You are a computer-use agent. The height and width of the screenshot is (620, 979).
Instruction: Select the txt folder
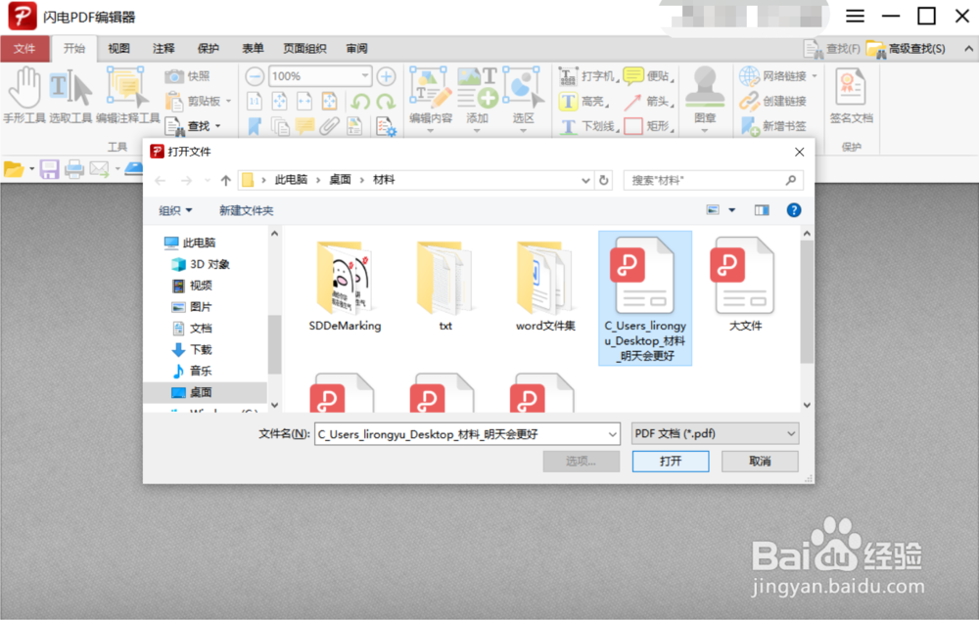[444, 286]
